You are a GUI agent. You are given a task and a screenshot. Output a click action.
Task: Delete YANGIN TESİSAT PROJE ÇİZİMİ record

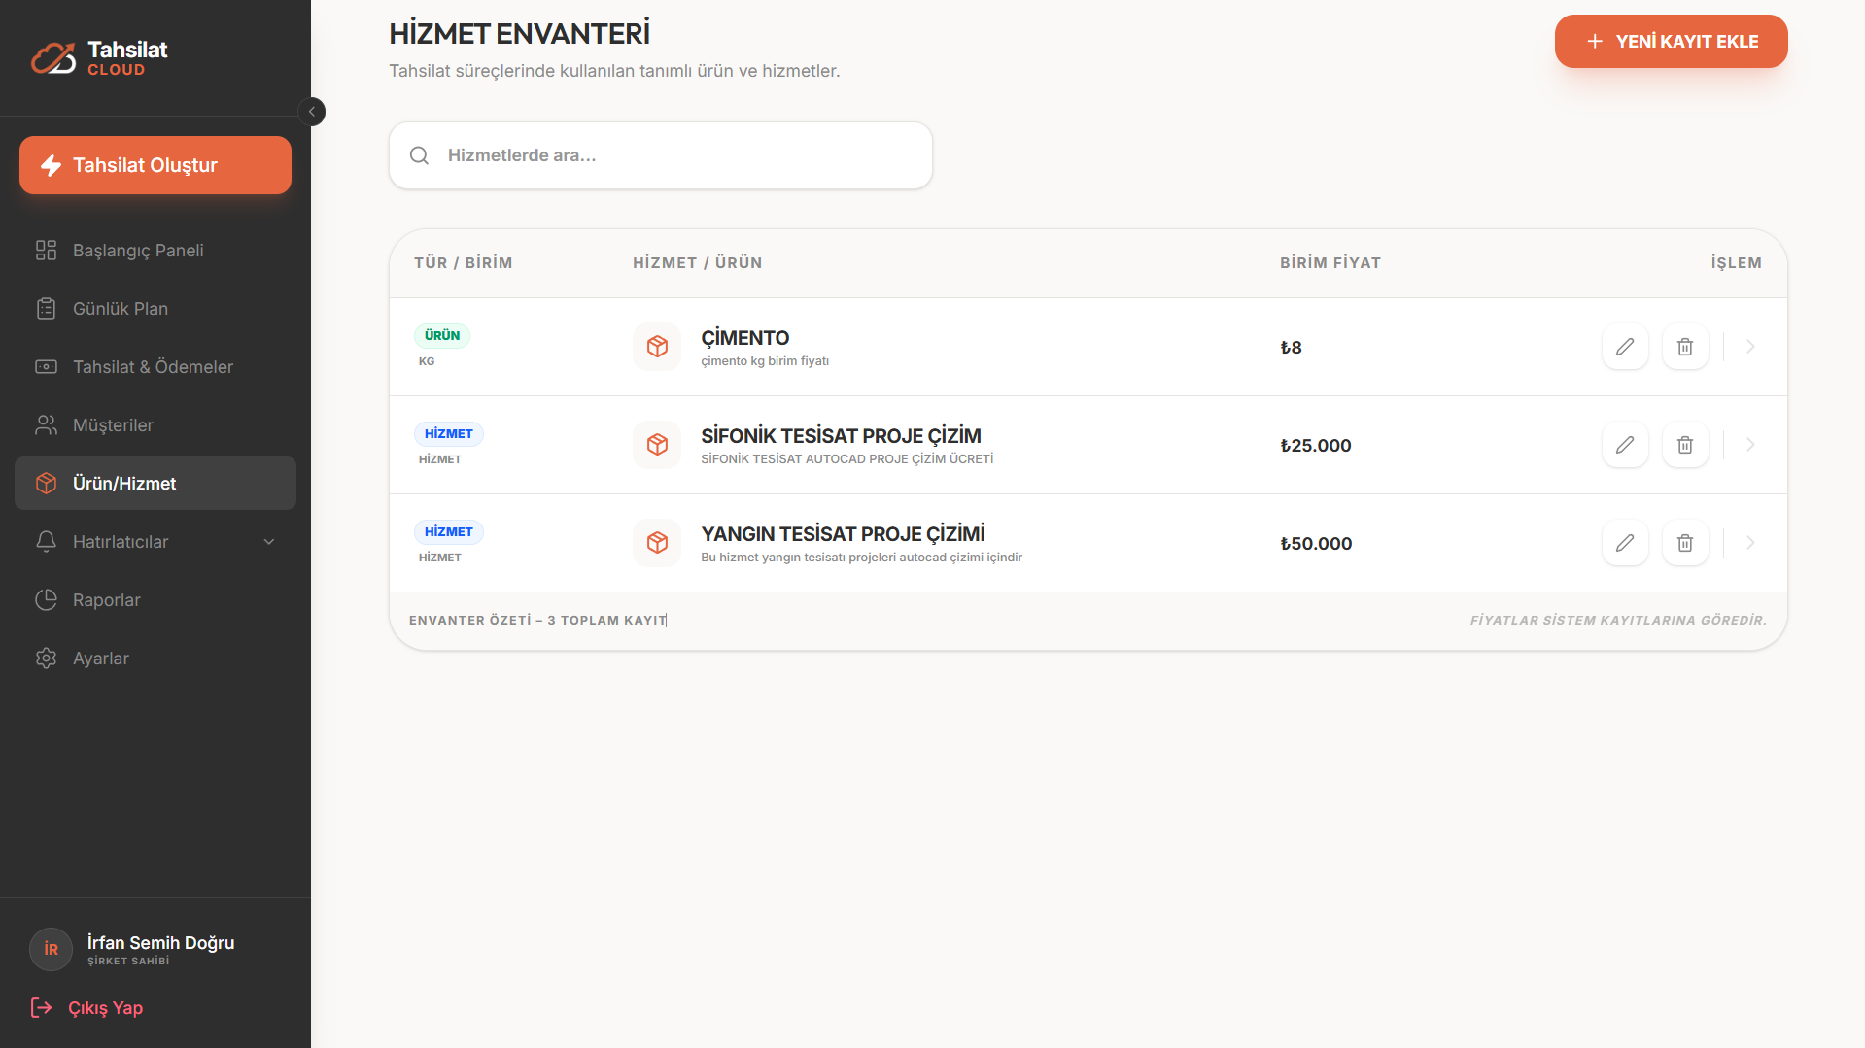(1685, 543)
